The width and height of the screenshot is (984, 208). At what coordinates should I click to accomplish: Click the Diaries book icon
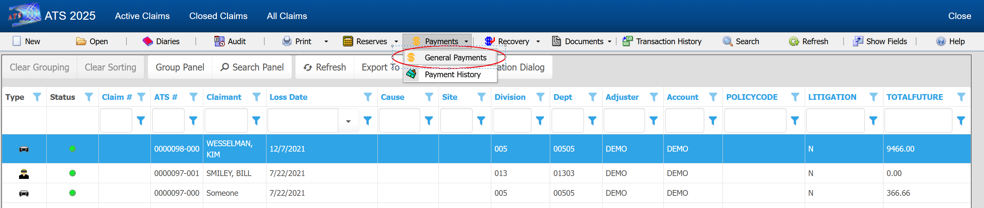pos(148,41)
